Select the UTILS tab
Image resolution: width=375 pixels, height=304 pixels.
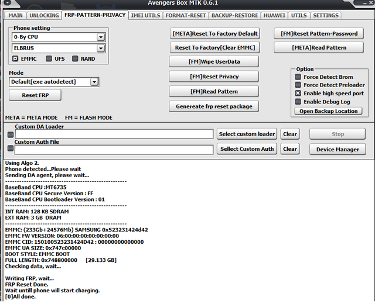(x=299, y=16)
